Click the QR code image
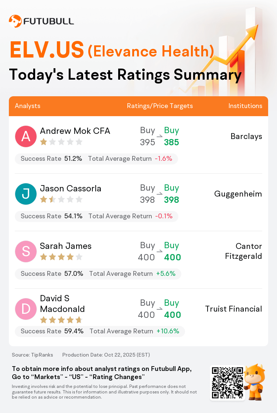This screenshot has height=413, width=277. click(x=227, y=383)
